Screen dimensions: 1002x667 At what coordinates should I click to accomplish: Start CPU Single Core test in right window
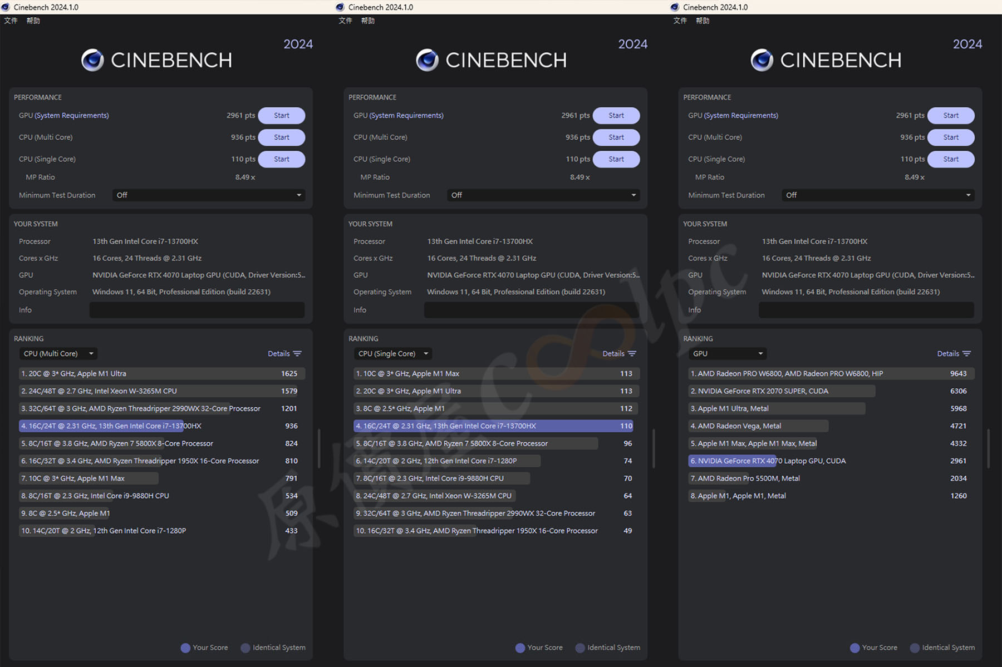951,159
